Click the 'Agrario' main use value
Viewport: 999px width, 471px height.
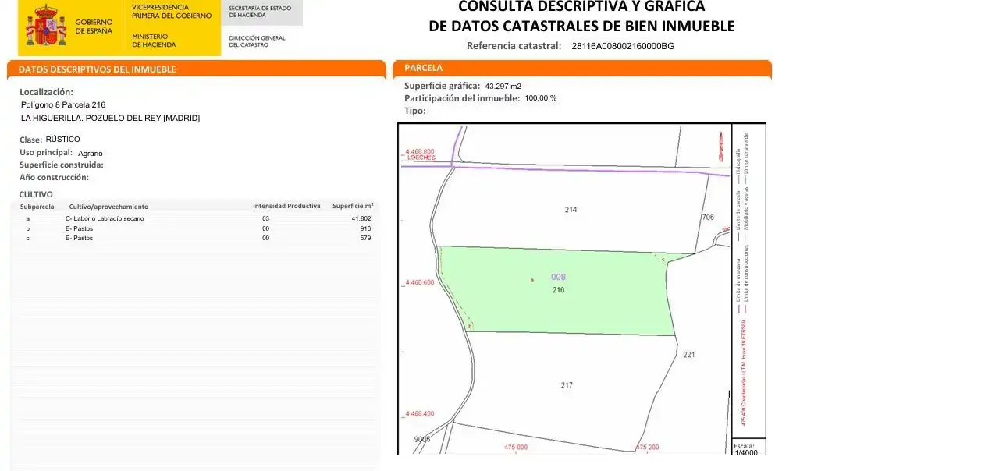pos(90,154)
